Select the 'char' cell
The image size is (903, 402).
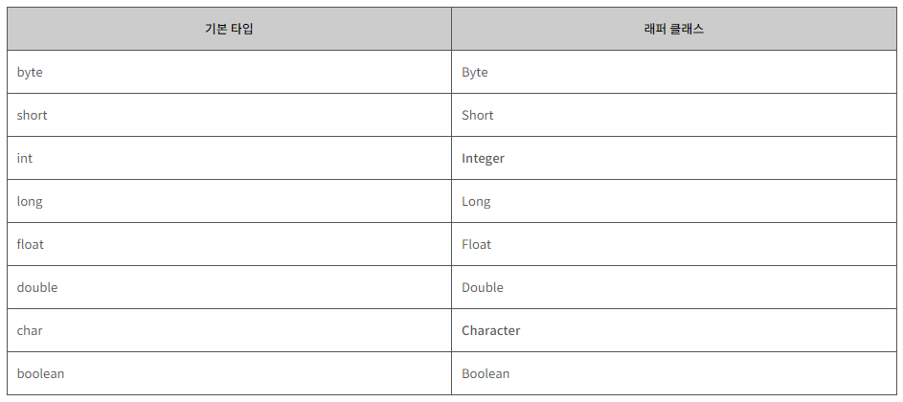(229, 330)
